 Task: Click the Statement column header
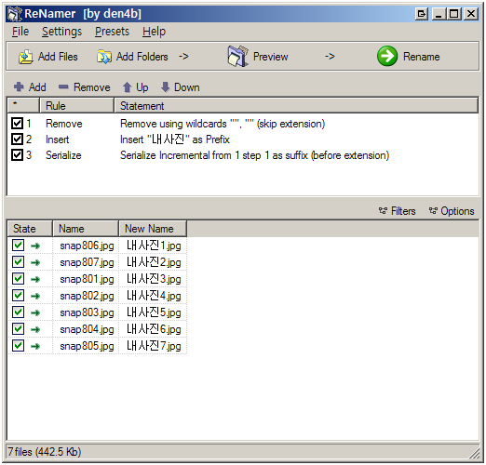click(x=296, y=106)
